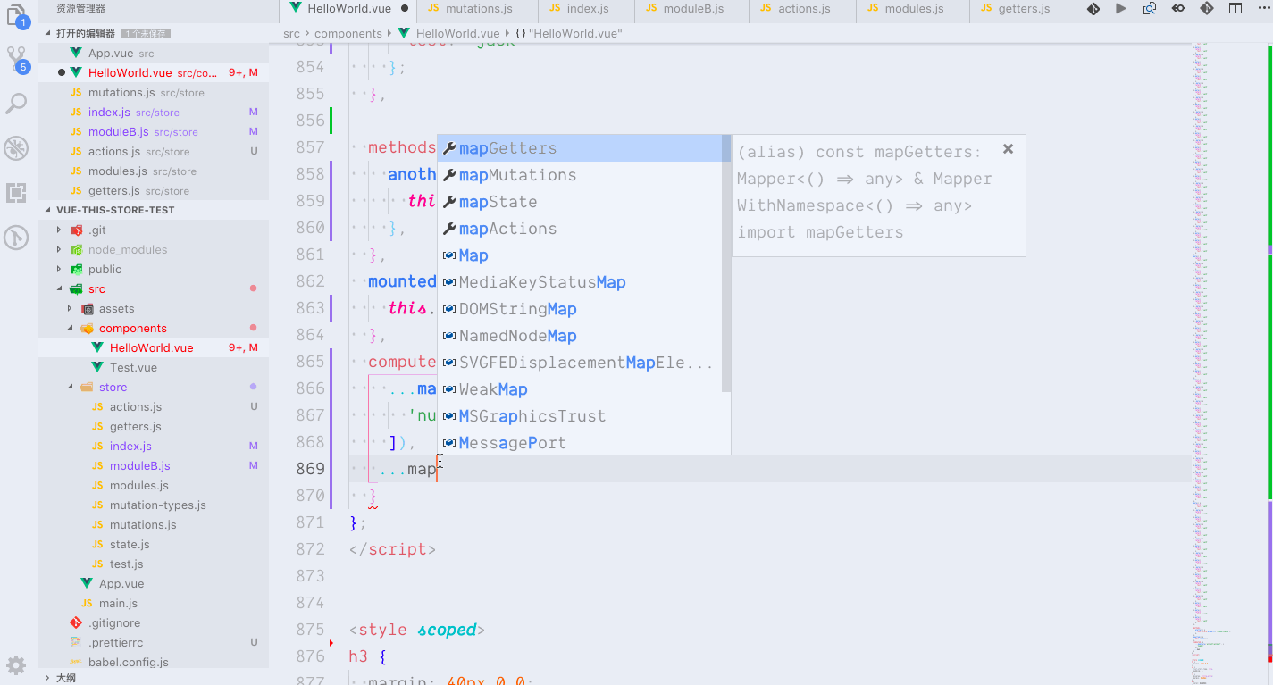Expand the assets folder

click(71, 308)
